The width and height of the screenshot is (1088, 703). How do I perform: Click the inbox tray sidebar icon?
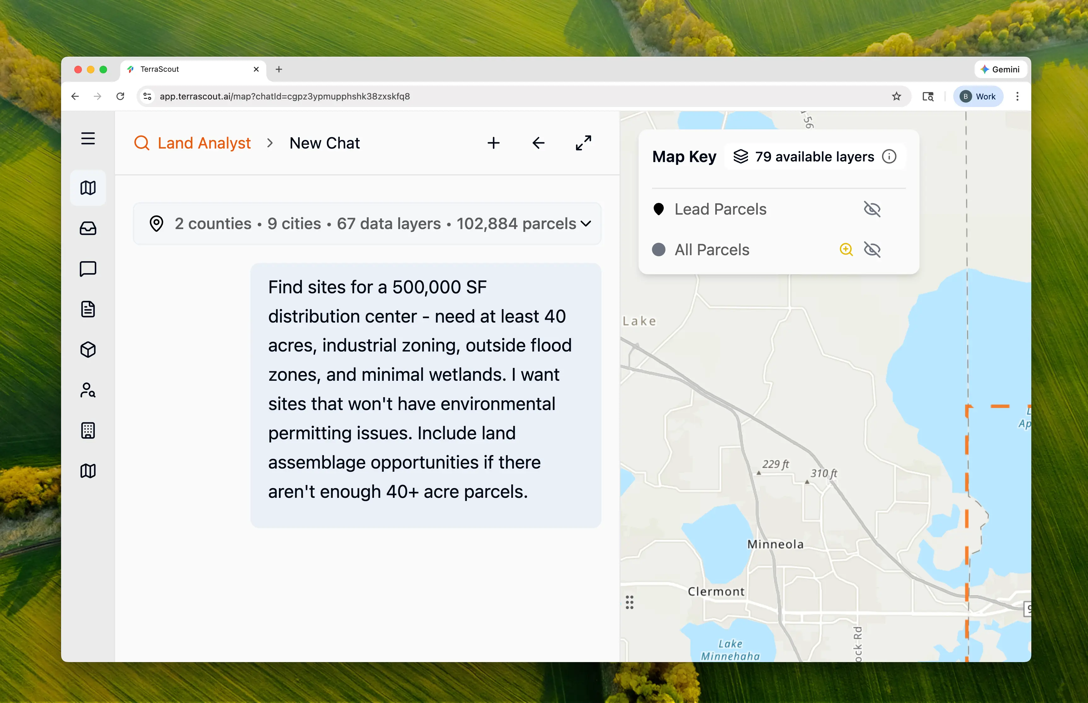(x=88, y=228)
